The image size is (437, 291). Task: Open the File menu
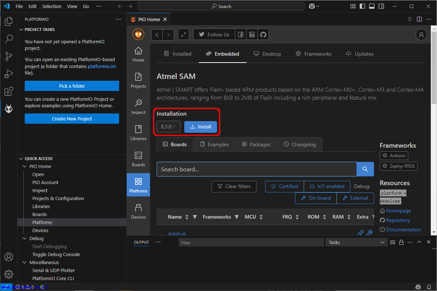(19, 6)
